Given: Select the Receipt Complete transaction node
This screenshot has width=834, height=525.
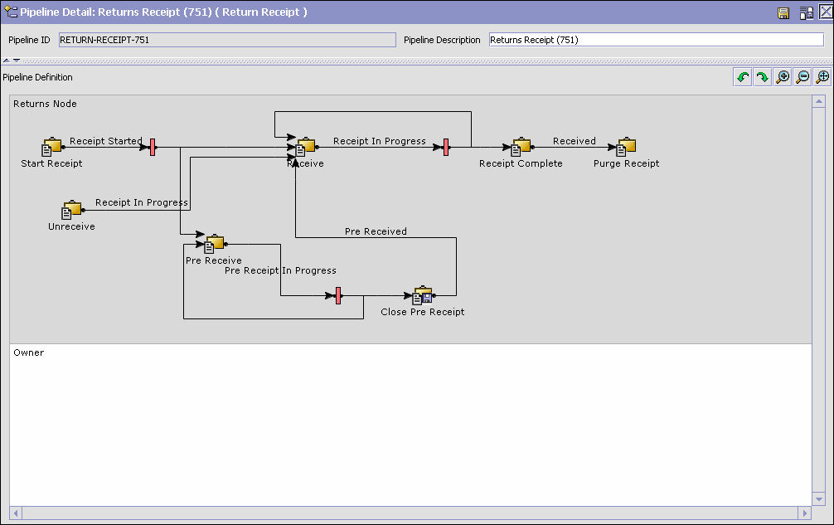Looking at the screenshot, I should pos(521,147).
